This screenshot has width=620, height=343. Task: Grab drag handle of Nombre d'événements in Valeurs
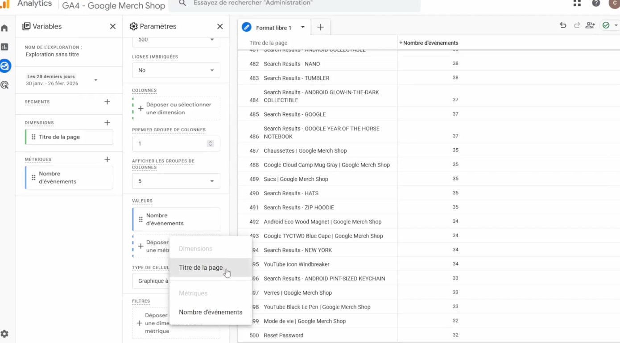click(x=141, y=219)
